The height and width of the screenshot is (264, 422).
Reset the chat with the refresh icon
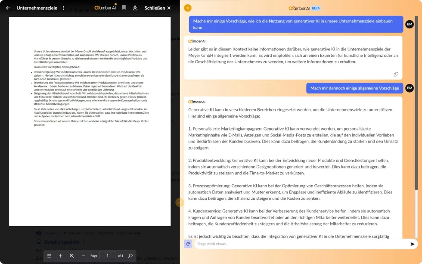[188, 244]
